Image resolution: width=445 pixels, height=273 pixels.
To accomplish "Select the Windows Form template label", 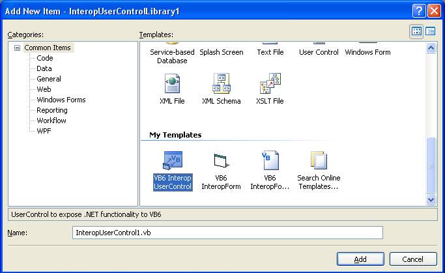I will (368, 52).
